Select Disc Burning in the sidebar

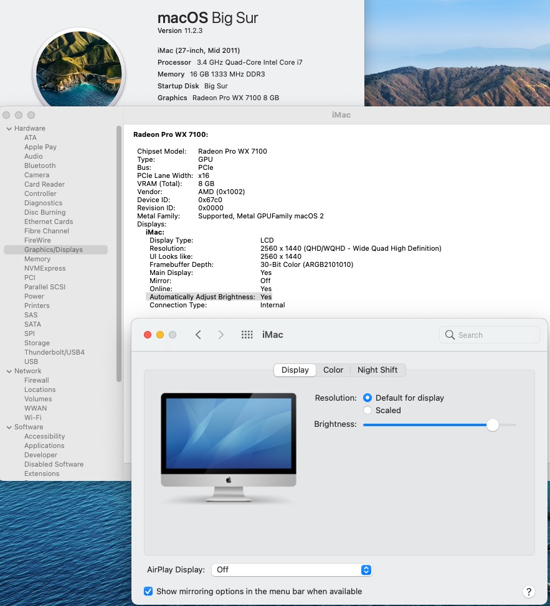coord(45,212)
